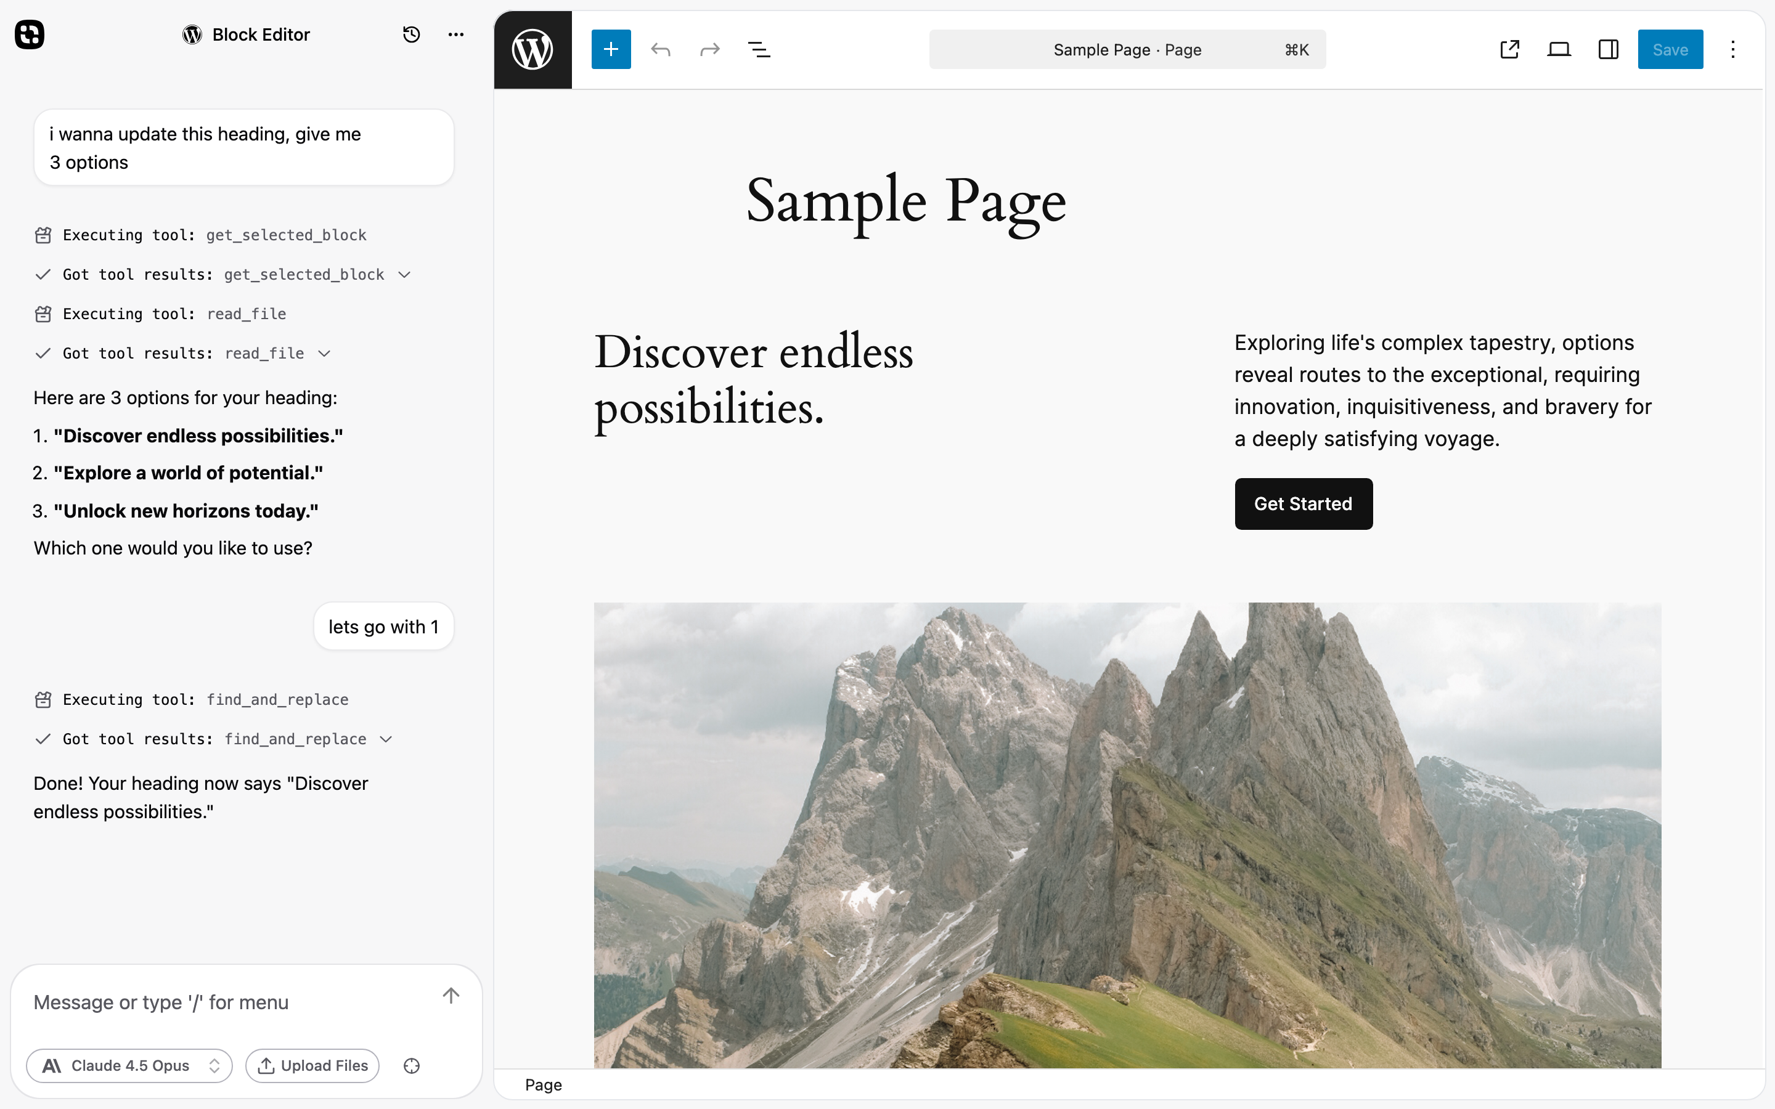The height and width of the screenshot is (1109, 1775).
Task: Open the device preview laptop icon
Action: (1559, 49)
